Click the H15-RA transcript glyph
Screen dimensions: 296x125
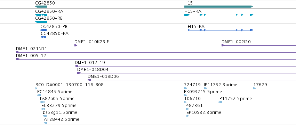pos(219,15)
